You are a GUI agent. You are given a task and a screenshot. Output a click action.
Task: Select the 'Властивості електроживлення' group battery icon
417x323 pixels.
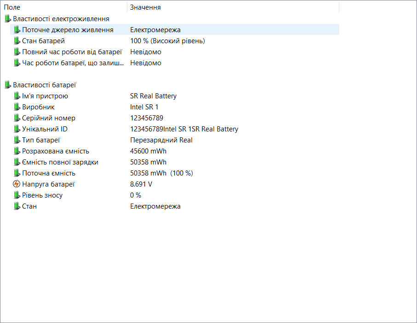click(x=8, y=19)
